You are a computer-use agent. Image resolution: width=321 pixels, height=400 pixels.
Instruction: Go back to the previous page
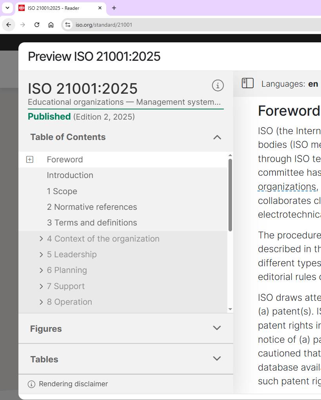[9, 25]
